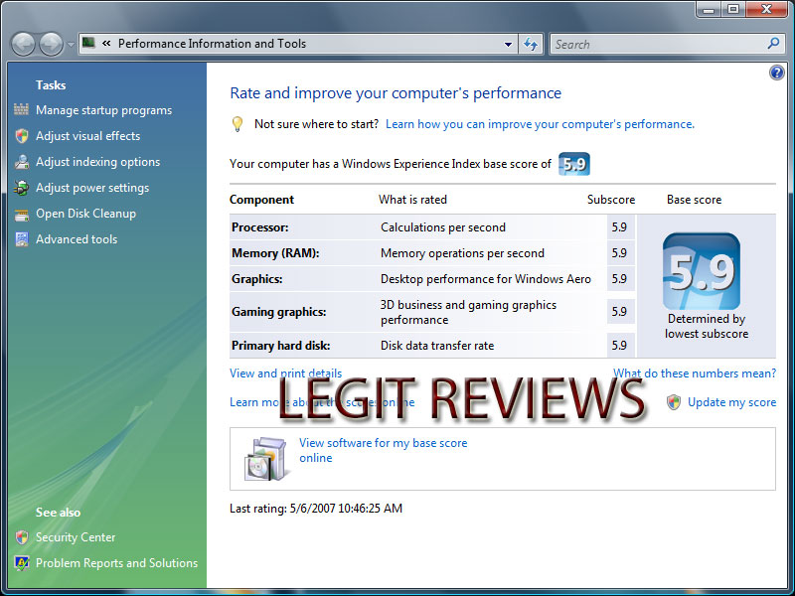Click inside the Search input field
This screenshot has width=795, height=596.
(659, 44)
